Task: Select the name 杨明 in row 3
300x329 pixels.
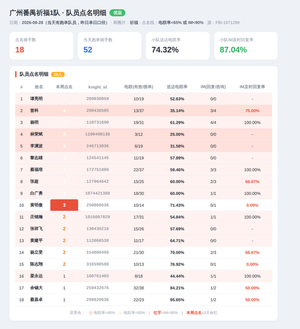Action: click(x=34, y=122)
